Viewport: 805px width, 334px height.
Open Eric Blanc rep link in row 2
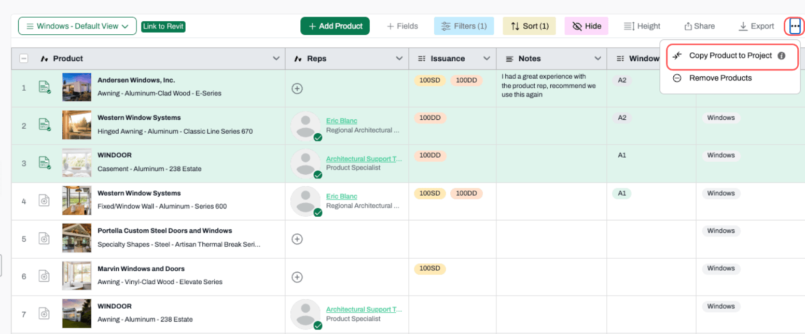point(341,121)
